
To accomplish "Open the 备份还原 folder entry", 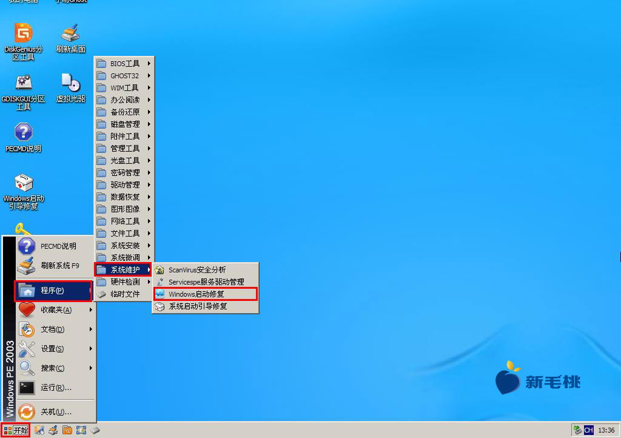I will (124, 112).
